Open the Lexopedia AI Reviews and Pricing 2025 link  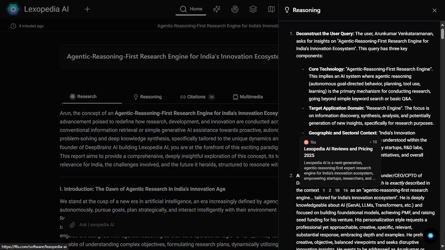tap(338, 152)
